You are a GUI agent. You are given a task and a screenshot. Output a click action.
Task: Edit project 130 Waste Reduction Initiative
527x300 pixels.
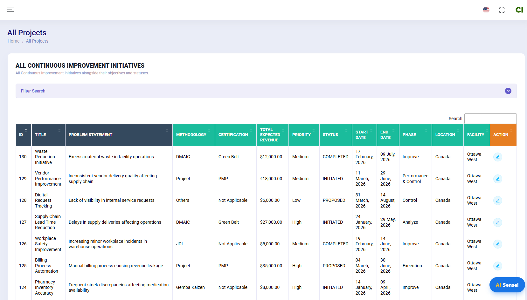pos(497,157)
